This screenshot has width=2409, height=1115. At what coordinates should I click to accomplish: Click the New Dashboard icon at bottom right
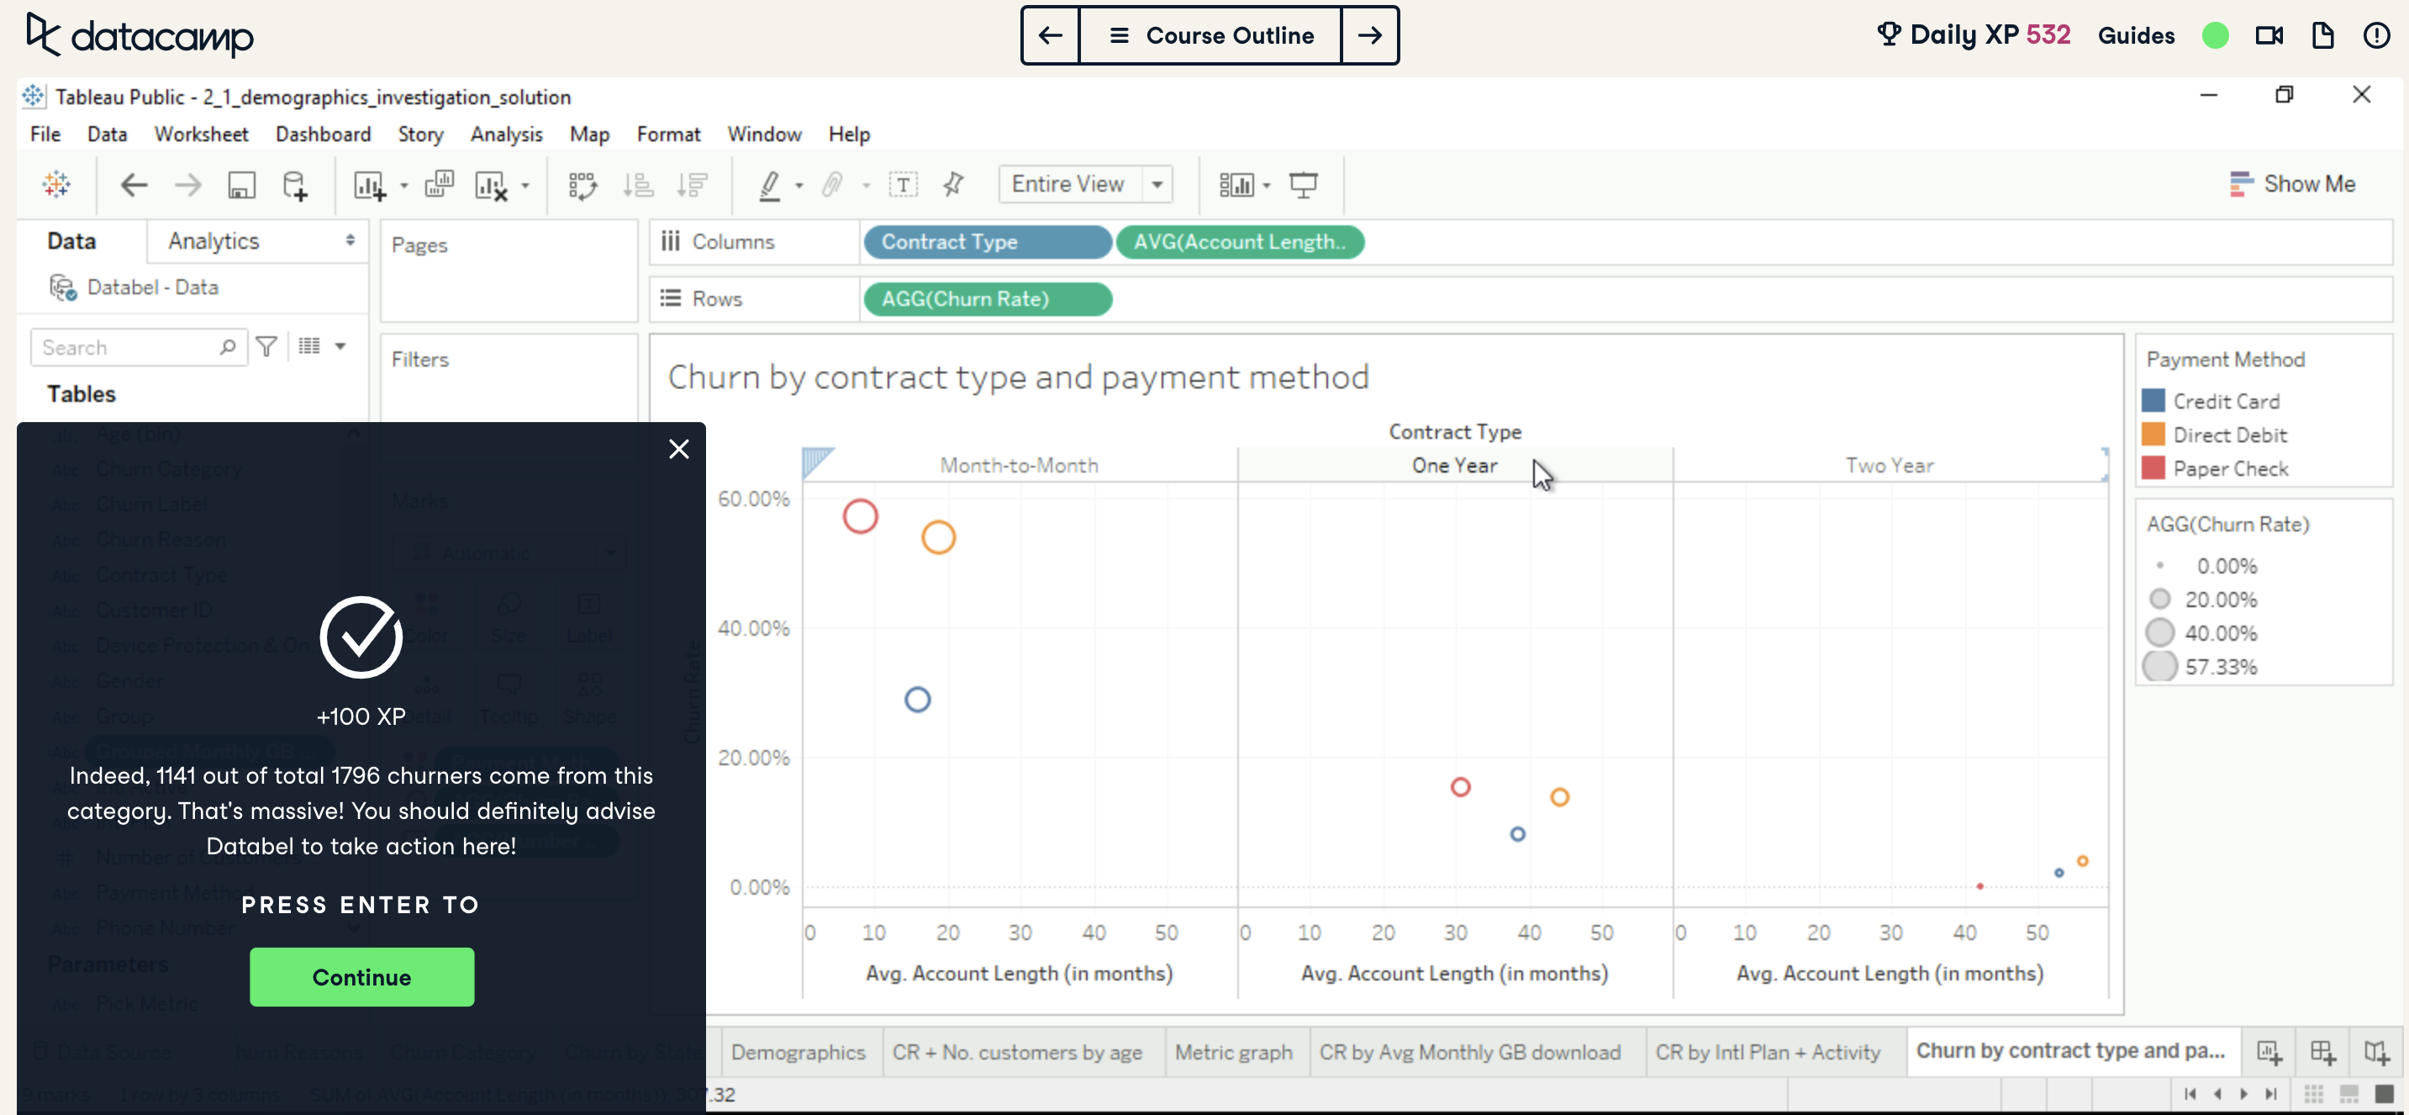(x=2323, y=1051)
